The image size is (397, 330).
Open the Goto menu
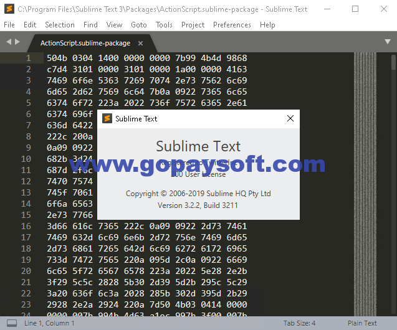(139, 25)
